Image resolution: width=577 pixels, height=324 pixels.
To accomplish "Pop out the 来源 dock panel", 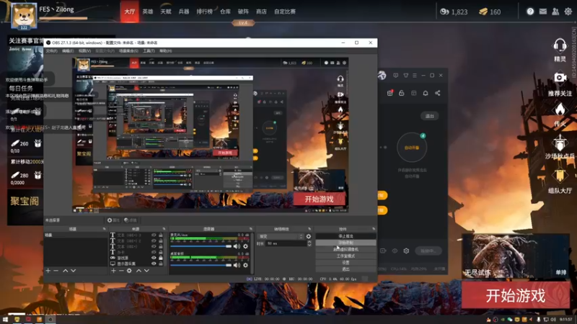I will point(164,229).
